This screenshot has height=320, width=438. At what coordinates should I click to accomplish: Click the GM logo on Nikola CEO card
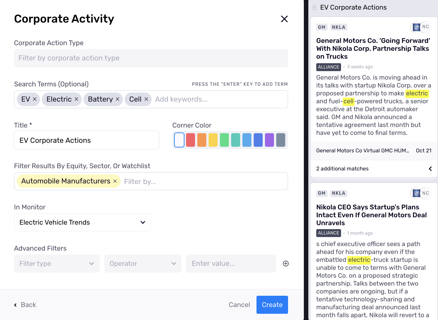click(x=416, y=193)
